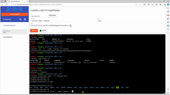Click 'lib64' directory in ls output

63,88
